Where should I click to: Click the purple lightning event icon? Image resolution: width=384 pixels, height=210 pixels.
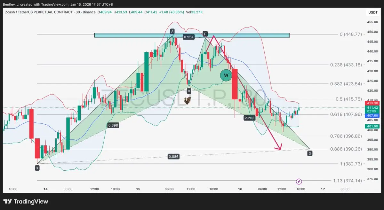tap(299, 182)
